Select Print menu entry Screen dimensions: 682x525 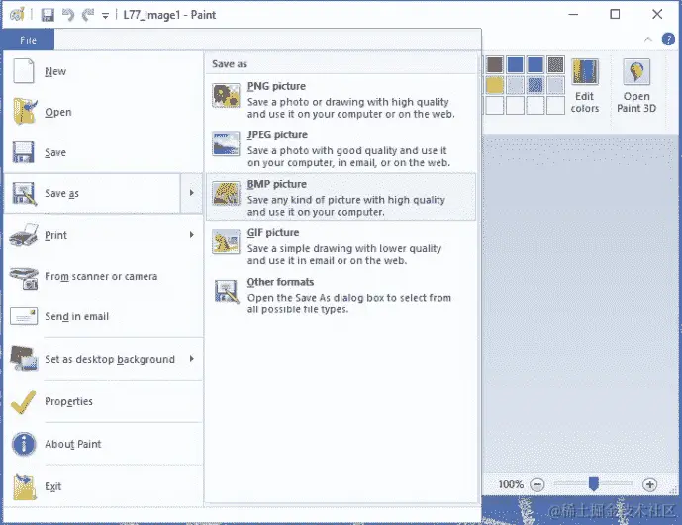click(x=103, y=235)
